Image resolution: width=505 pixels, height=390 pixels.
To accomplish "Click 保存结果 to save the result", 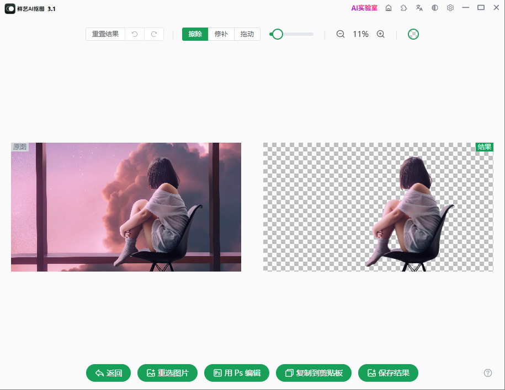I will point(388,373).
